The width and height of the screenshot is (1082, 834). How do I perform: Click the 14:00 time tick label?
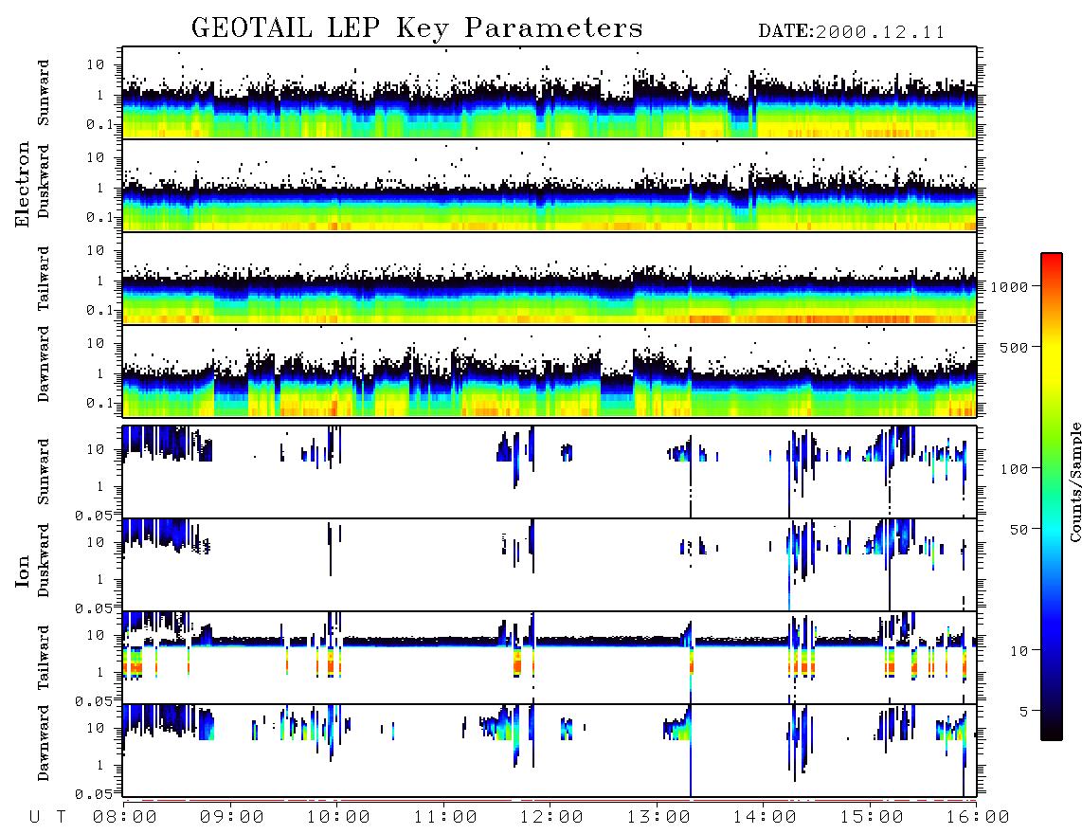(x=765, y=817)
